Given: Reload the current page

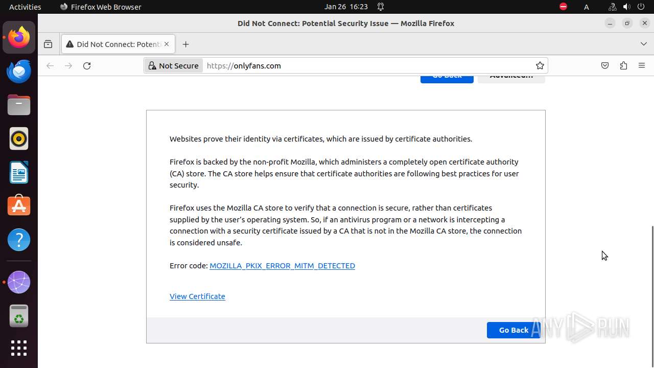Looking at the screenshot, I should coord(87,65).
